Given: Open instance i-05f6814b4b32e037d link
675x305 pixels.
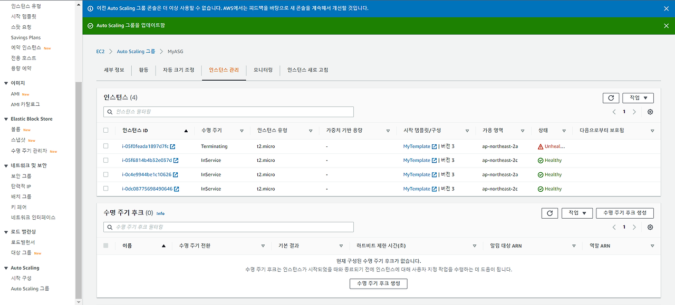Looking at the screenshot, I should [x=147, y=161].
